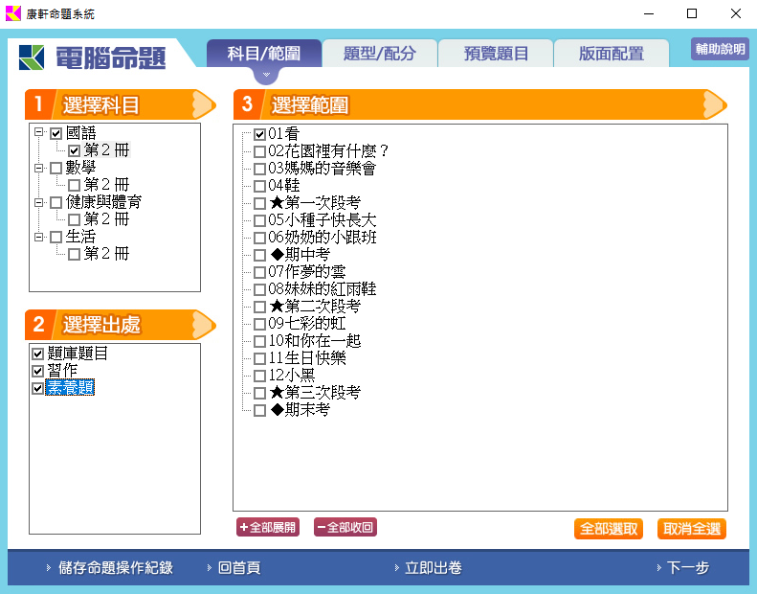Uncheck the 素養題 source checkbox
Screen dimensions: 757x594
[x=37, y=388]
